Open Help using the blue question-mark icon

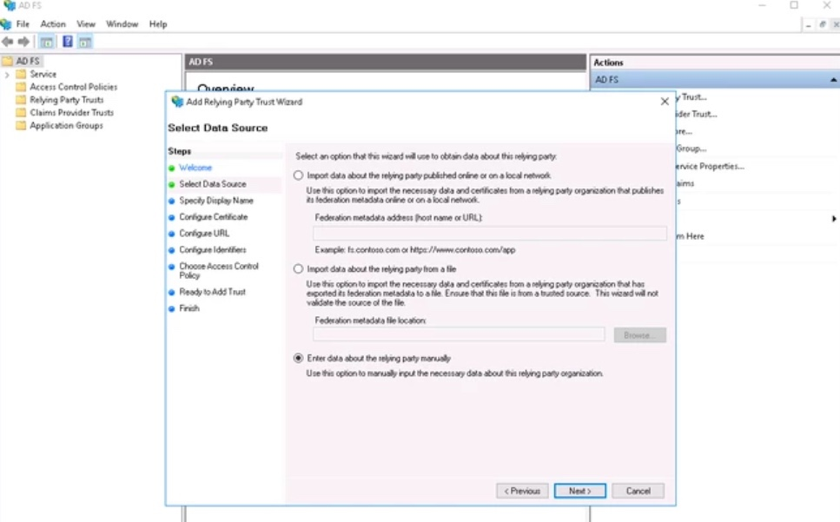tap(68, 41)
